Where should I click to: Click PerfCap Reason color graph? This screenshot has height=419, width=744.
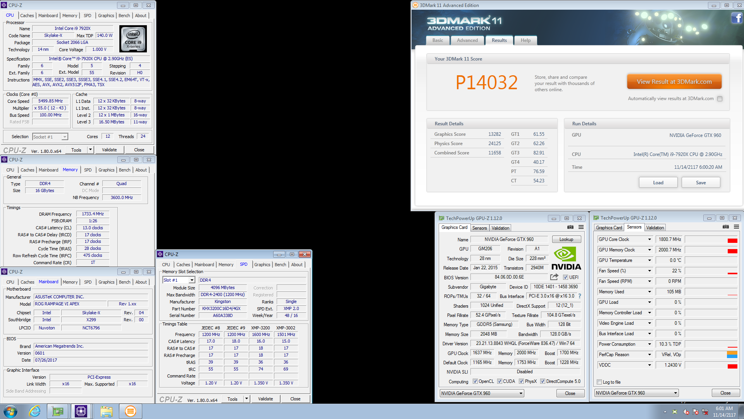(711, 355)
